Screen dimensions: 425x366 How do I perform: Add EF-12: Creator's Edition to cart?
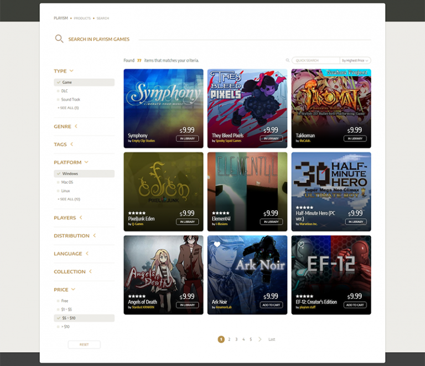coord(355,305)
